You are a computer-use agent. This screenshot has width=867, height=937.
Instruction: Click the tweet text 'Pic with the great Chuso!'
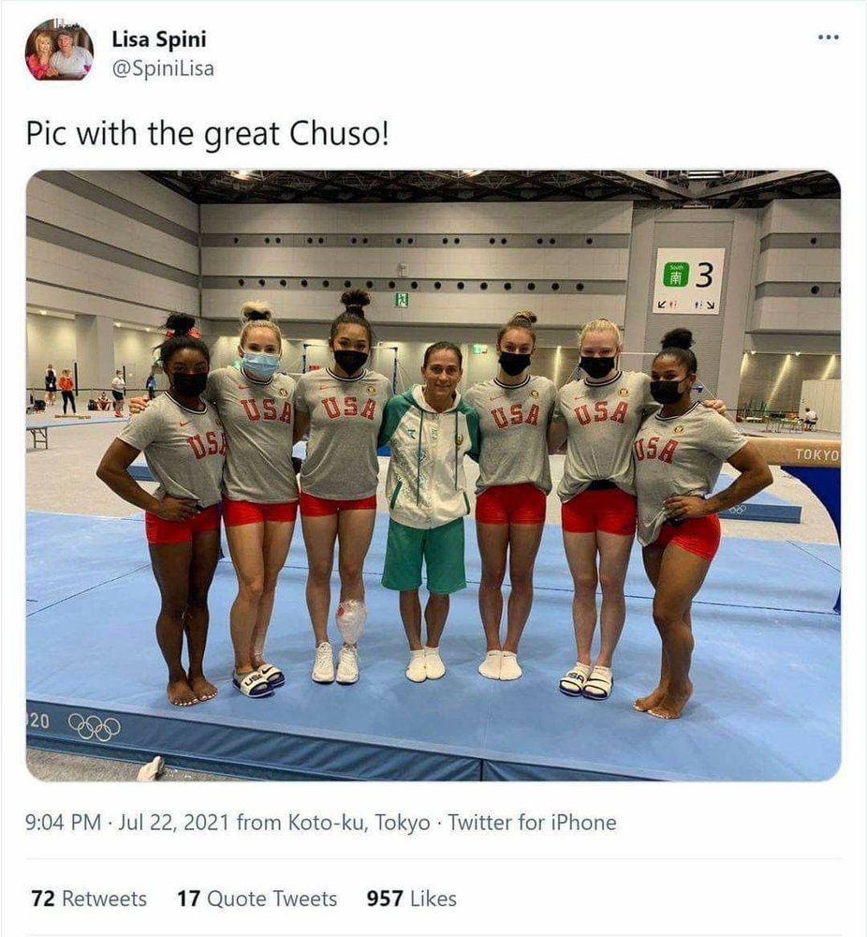click(x=207, y=134)
